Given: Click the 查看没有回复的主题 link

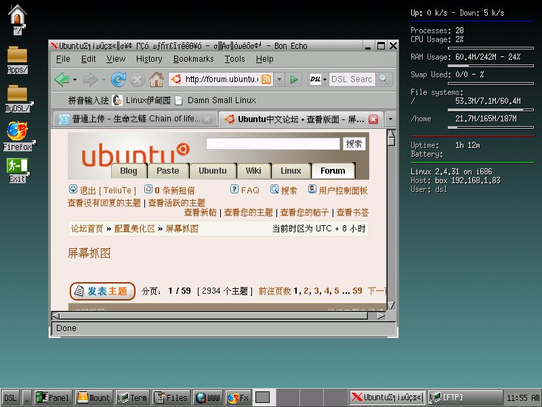Looking at the screenshot, I should (x=104, y=203).
